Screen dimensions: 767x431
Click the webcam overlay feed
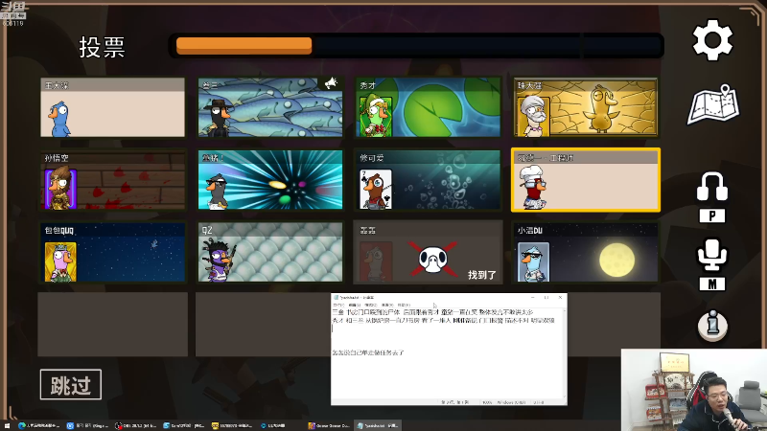[x=693, y=390]
